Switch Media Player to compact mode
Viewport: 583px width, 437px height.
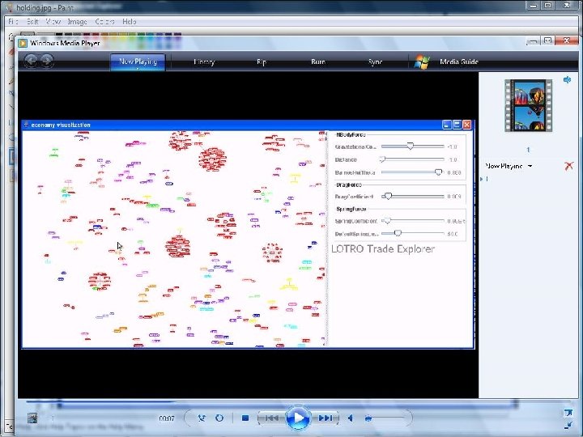point(568,425)
